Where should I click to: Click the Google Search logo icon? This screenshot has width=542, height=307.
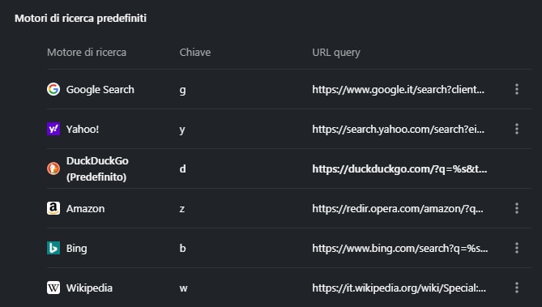click(x=53, y=89)
